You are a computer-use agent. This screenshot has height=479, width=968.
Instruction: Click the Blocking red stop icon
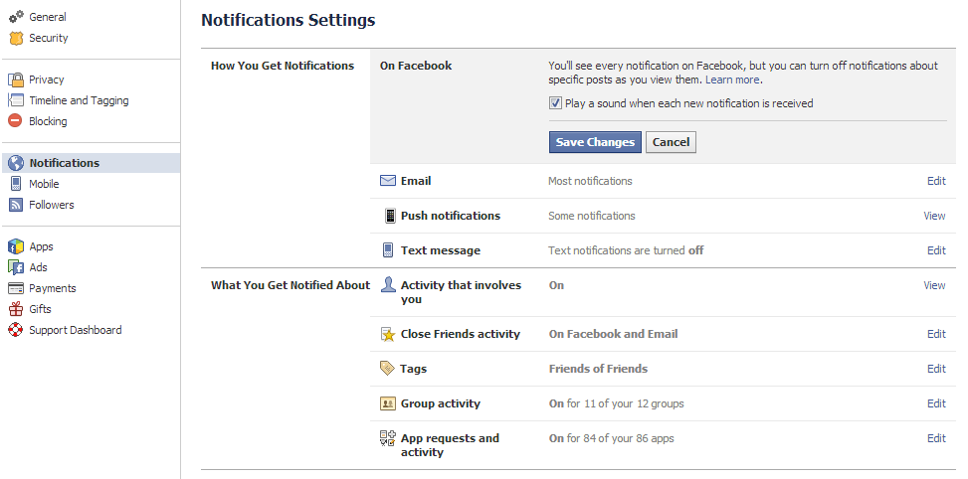pos(15,121)
